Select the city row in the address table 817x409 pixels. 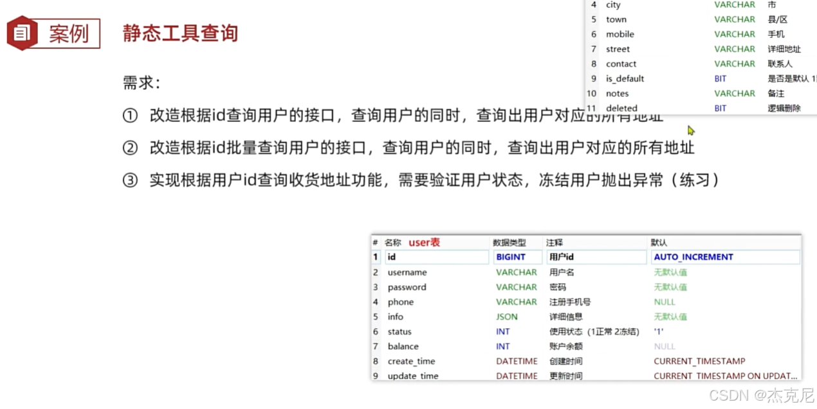tap(701, 4)
